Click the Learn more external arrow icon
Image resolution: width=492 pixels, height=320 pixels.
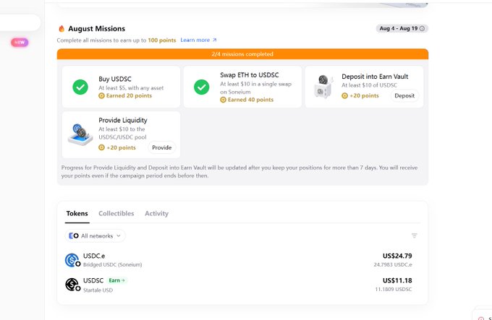215,40
